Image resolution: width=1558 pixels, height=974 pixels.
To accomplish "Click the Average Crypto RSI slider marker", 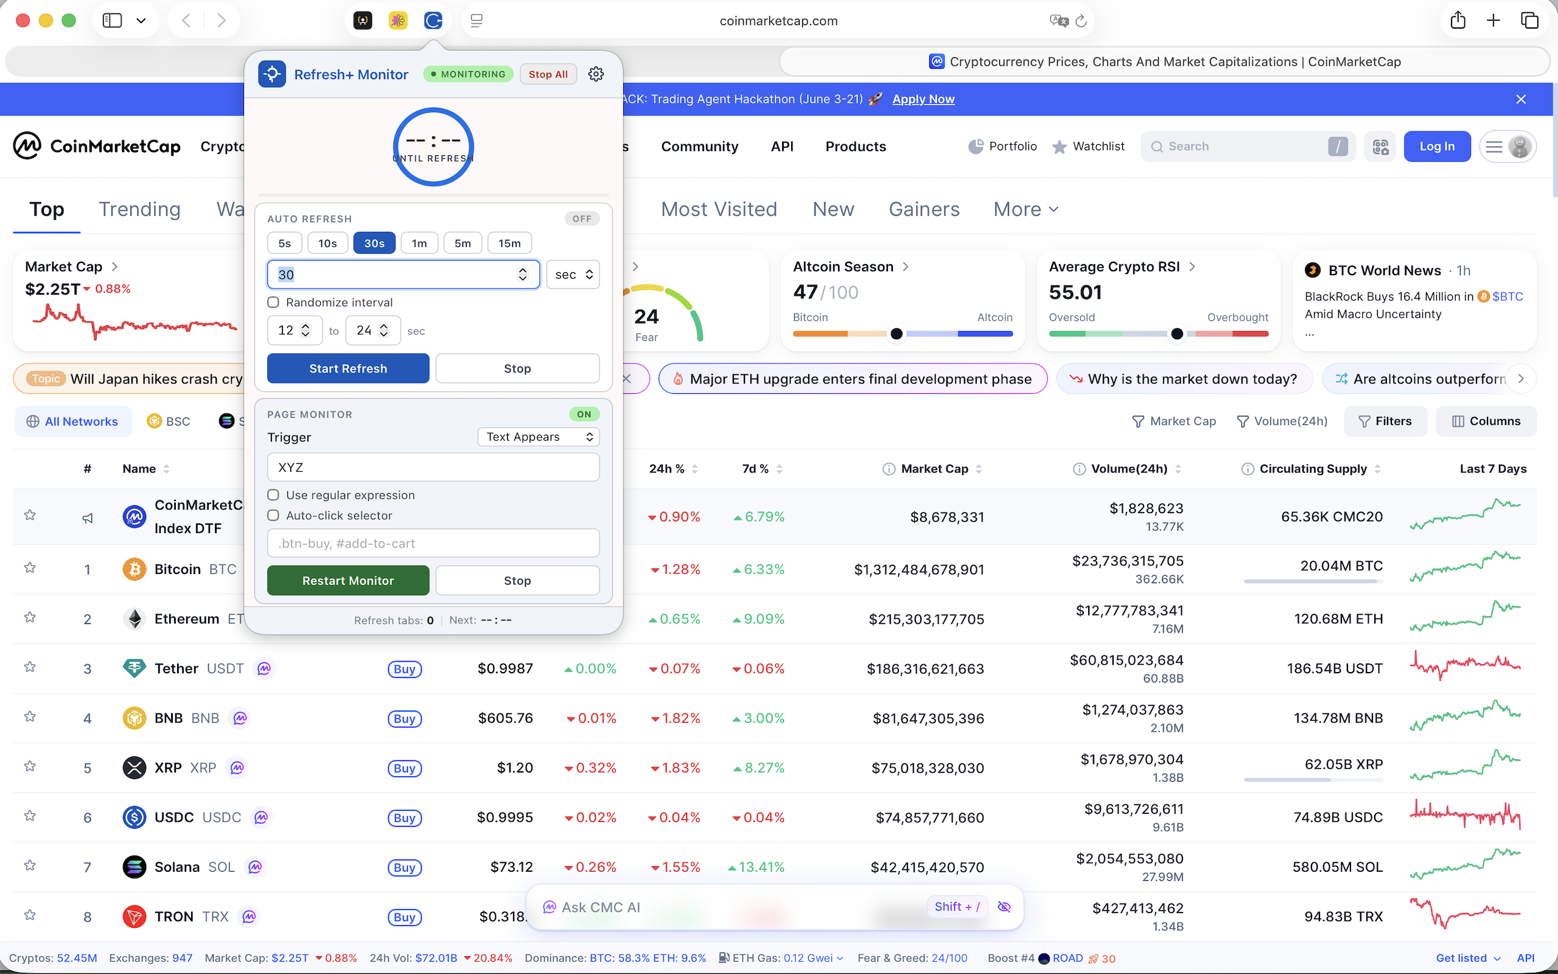I will click(1177, 334).
